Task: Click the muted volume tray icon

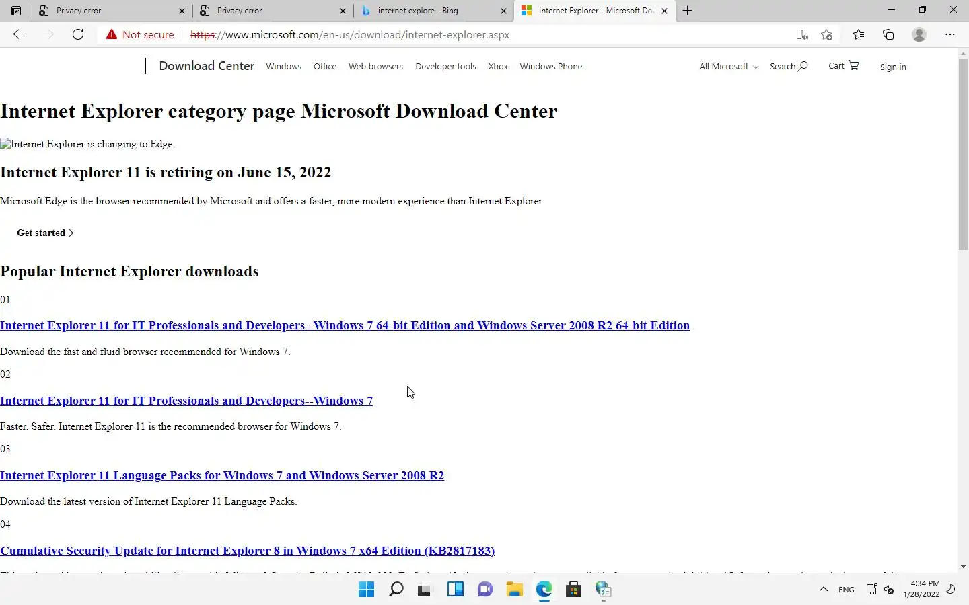Action: pos(888,590)
